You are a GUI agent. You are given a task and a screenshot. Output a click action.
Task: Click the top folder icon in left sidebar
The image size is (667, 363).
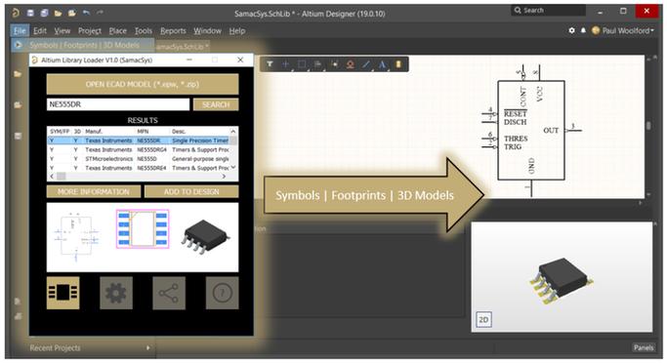[x=18, y=74]
